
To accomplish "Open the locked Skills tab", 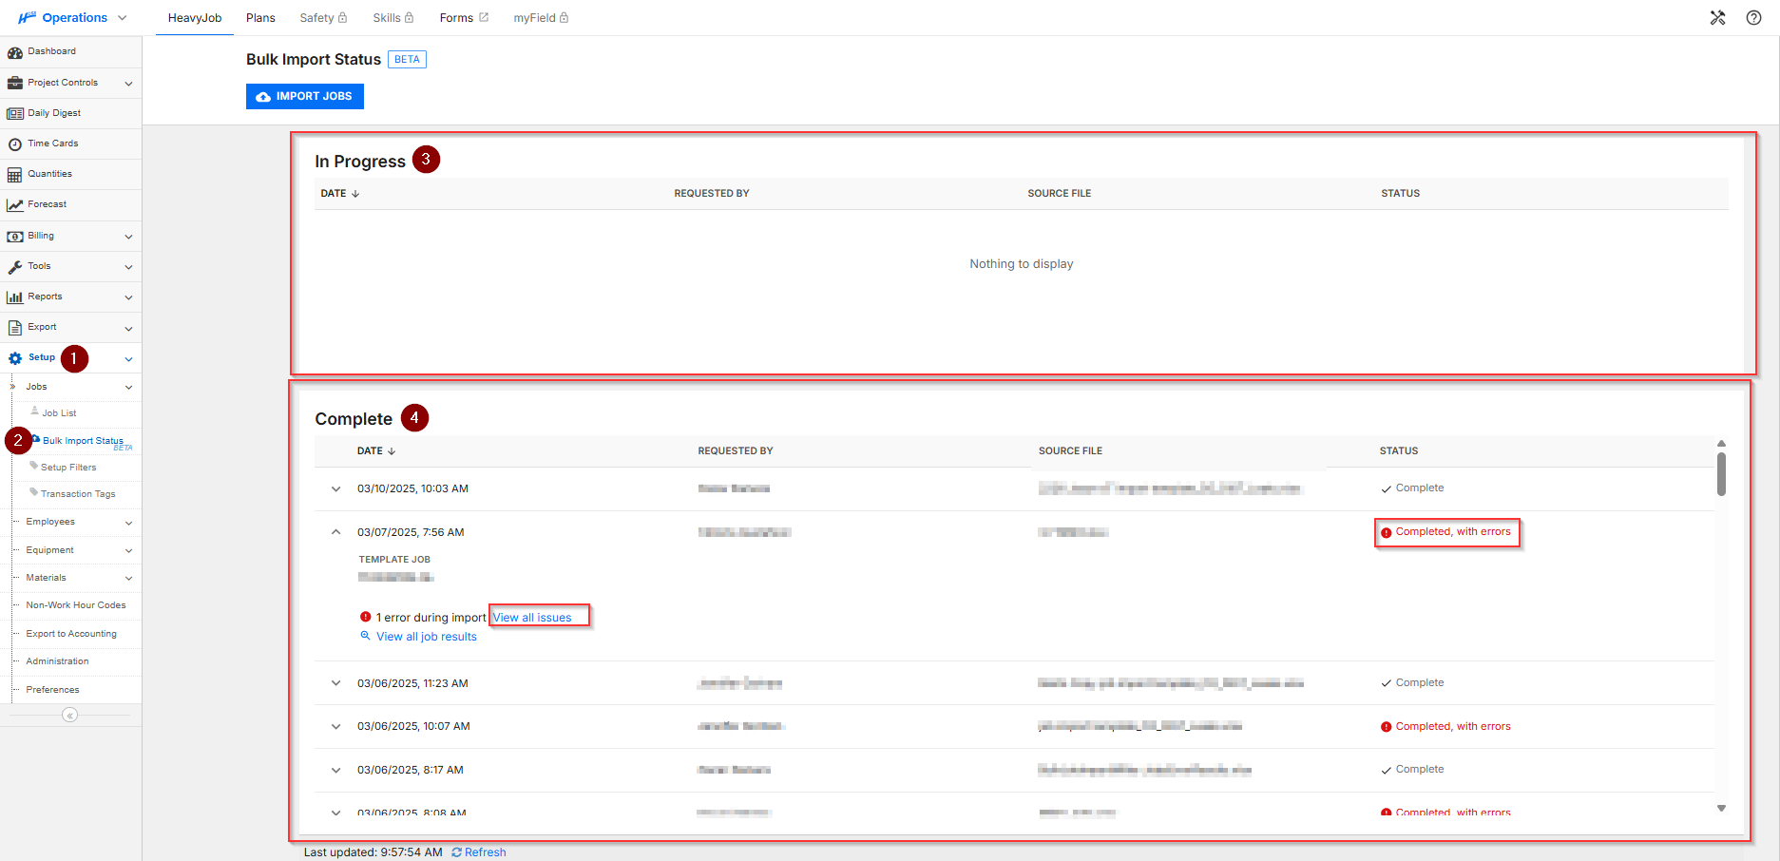I will pyautogui.click(x=393, y=18).
